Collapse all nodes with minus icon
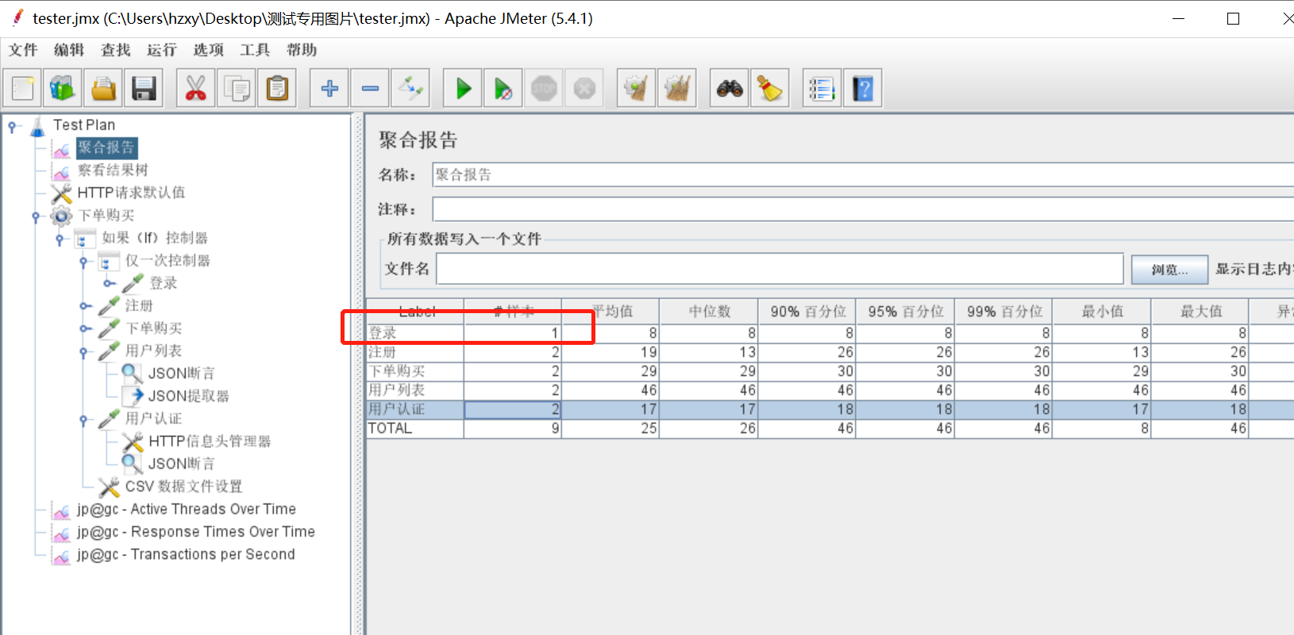 point(370,88)
